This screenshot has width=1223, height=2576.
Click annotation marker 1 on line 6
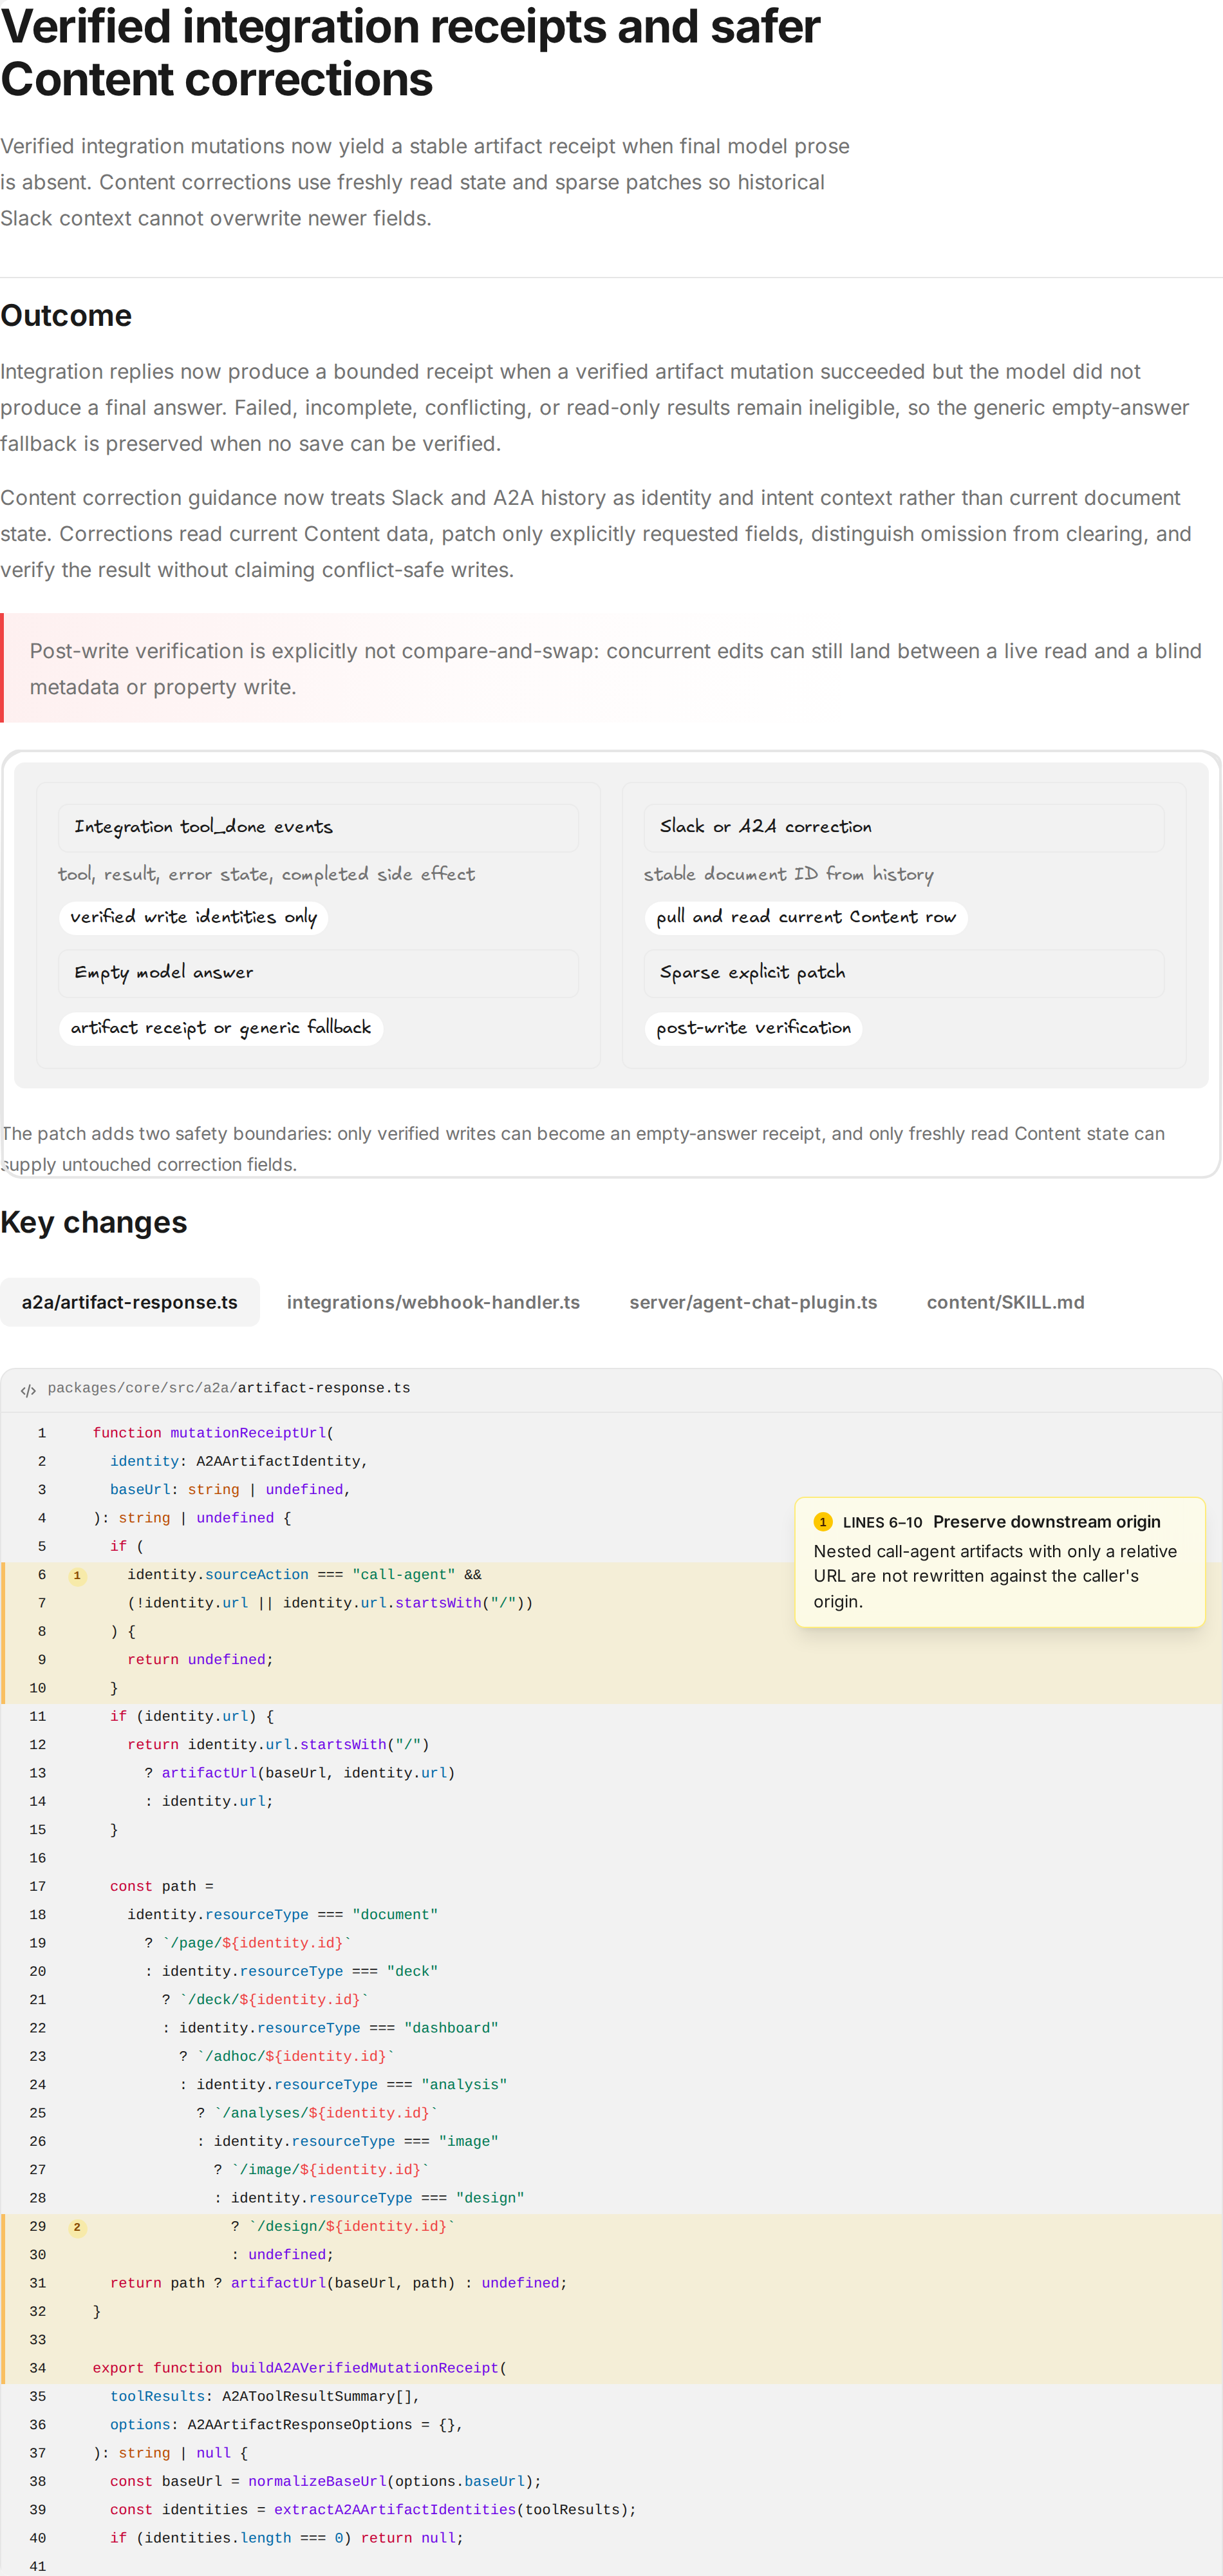click(x=77, y=1576)
